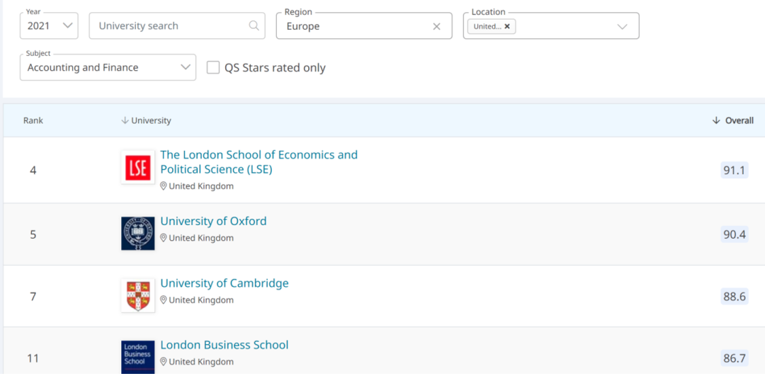Image resolution: width=765 pixels, height=376 pixels.
Task: Click the overall score 86.7
Action: [735, 358]
